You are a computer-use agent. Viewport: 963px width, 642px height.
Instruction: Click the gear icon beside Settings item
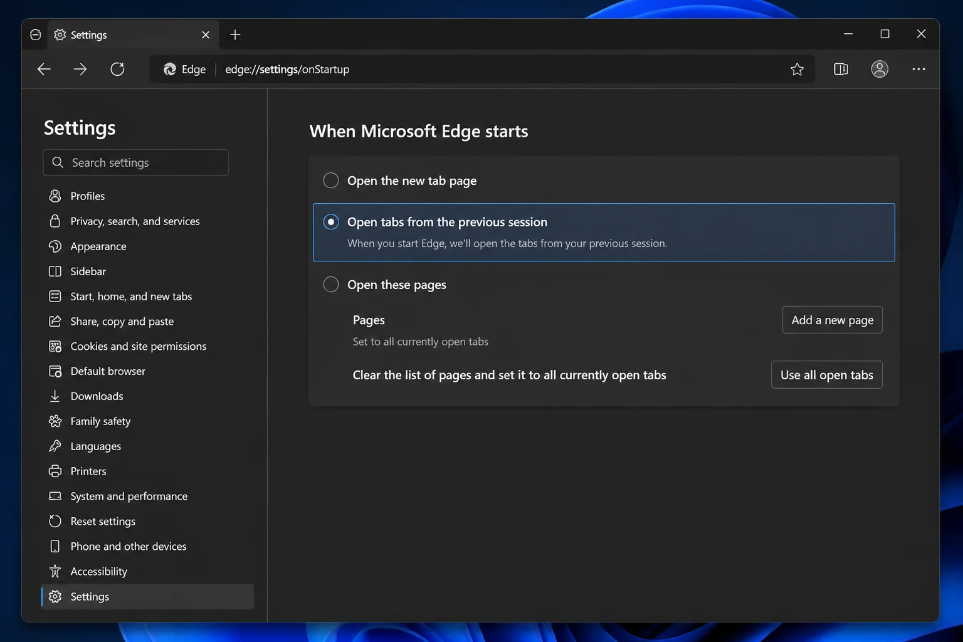(55, 596)
